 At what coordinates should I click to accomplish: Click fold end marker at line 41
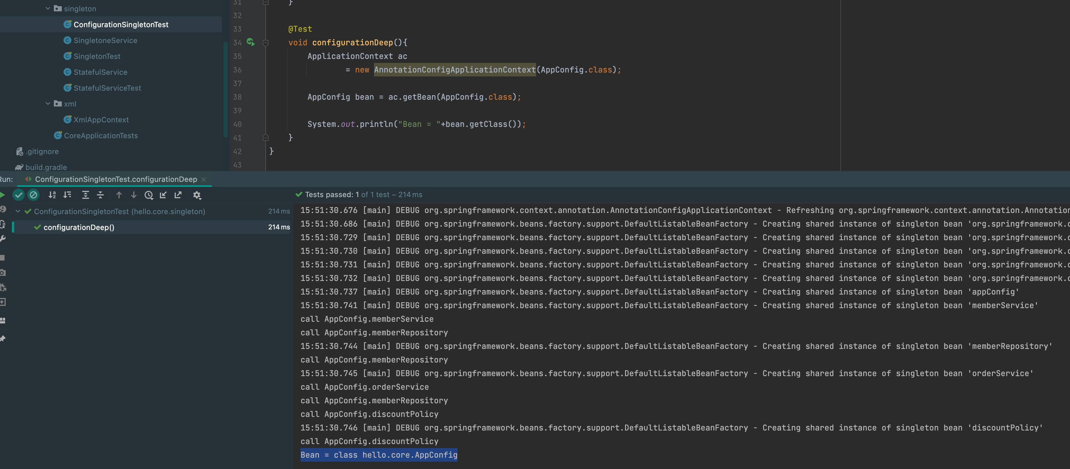pyautogui.click(x=266, y=137)
